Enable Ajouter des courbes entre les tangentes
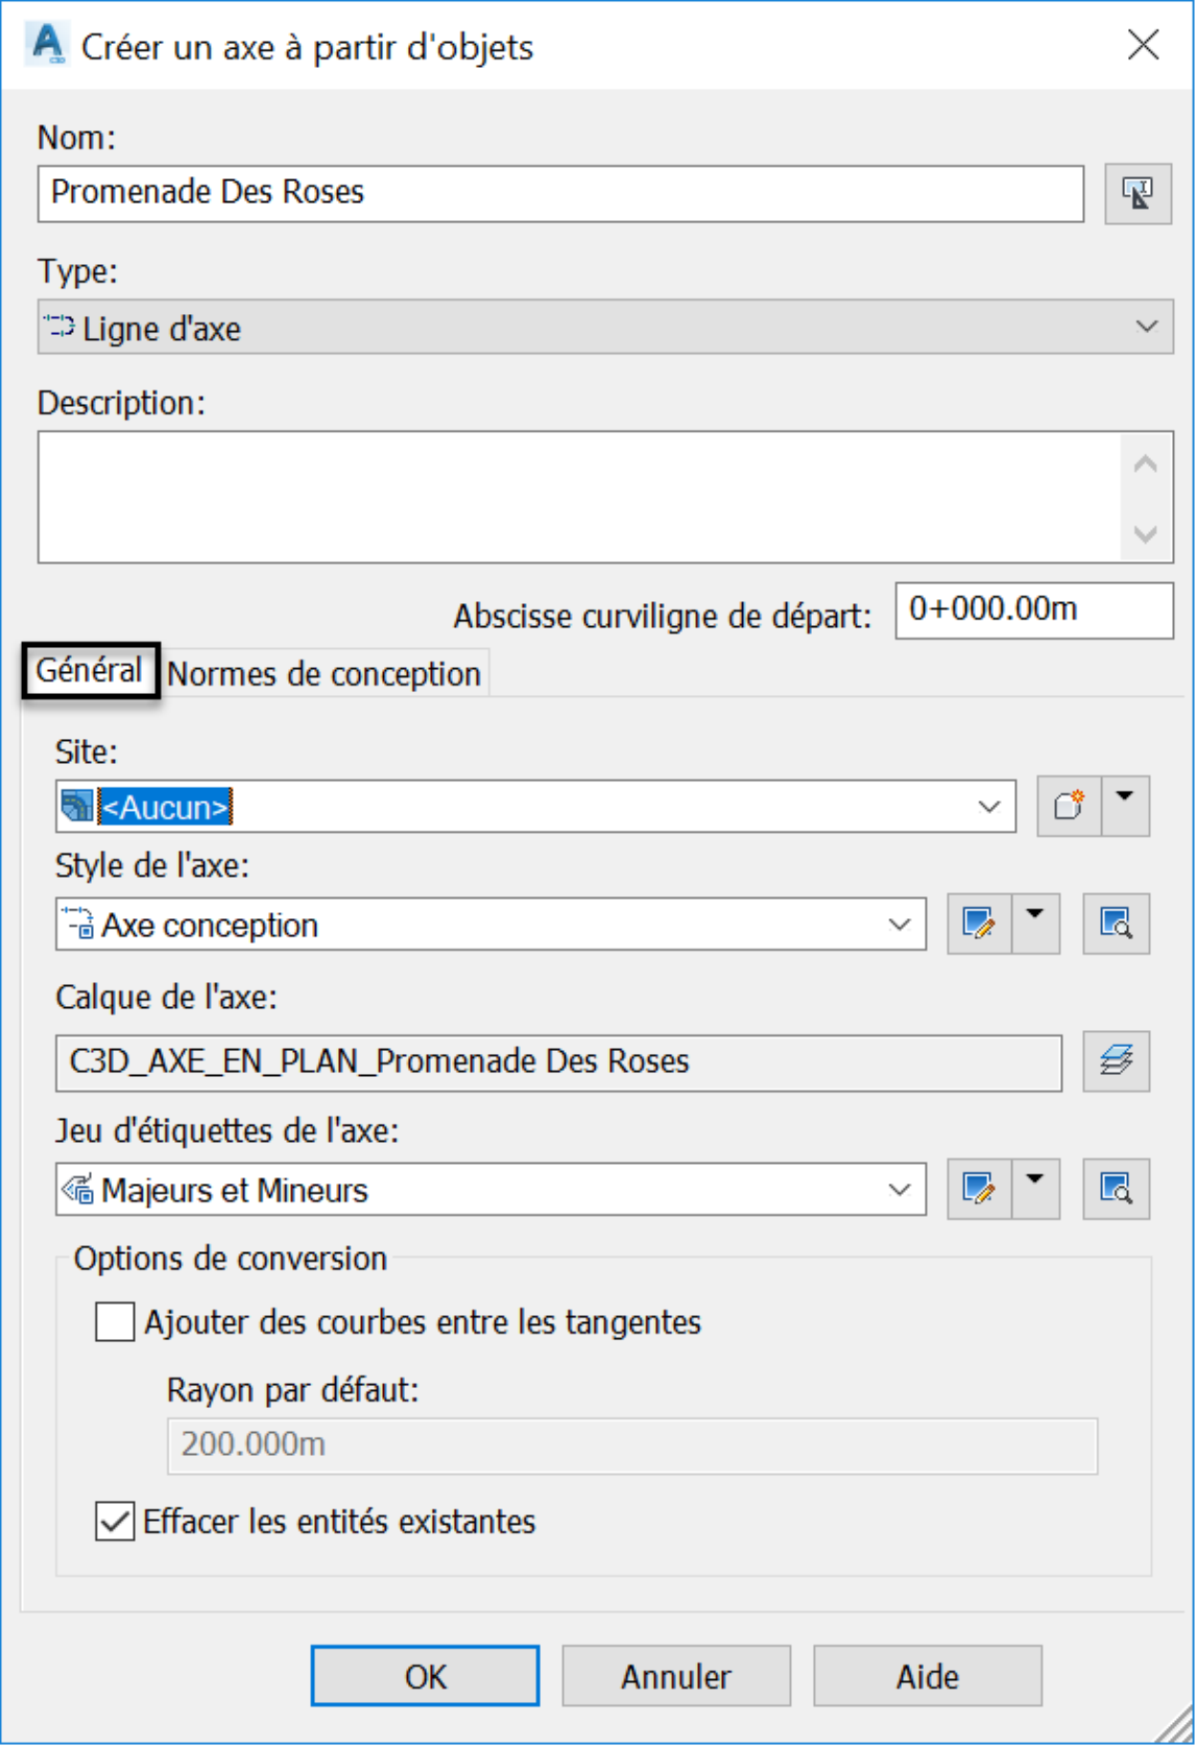Viewport: 1195px width, 1746px height. pyautogui.click(x=115, y=1322)
